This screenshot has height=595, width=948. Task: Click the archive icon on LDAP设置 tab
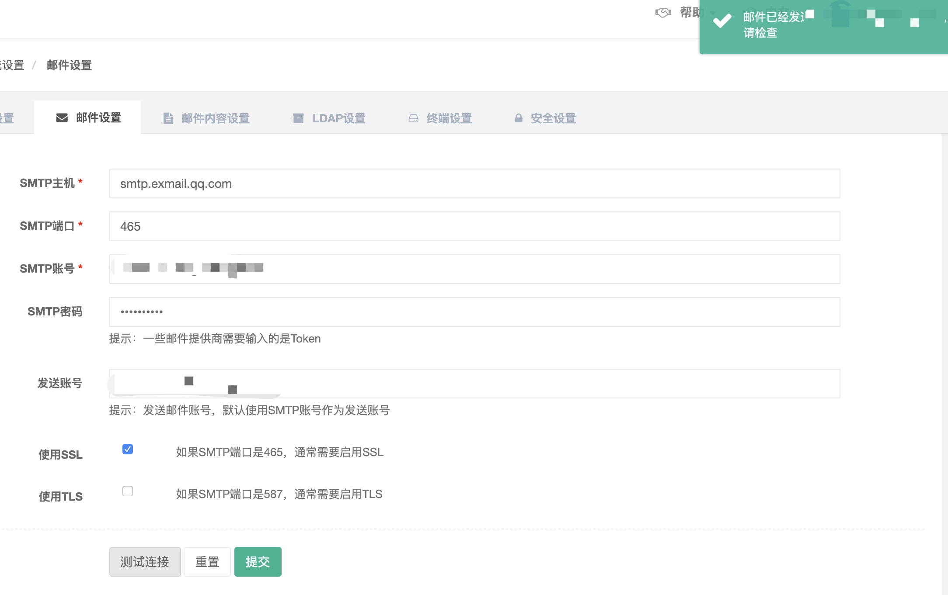(298, 118)
